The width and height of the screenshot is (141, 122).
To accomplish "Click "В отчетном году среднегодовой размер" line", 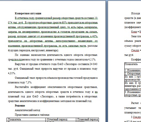I will coord(56,18).
